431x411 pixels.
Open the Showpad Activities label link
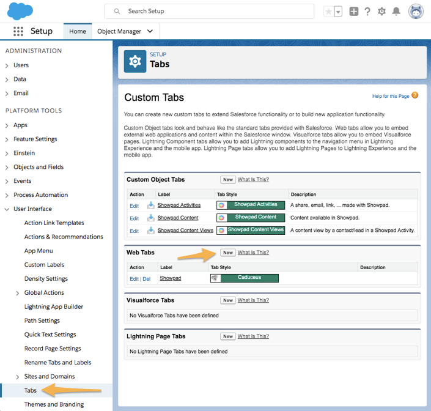pyautogui.click(x=179, y=206)
